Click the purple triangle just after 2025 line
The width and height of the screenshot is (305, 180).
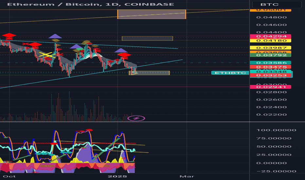pyautogui.click(x=121, y=50)
